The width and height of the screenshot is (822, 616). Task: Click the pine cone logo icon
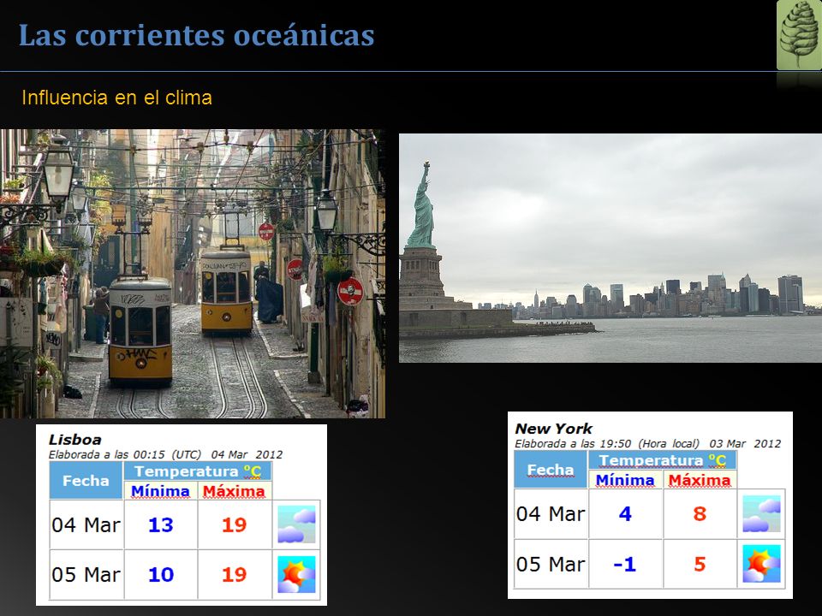(x=799, y=35)
